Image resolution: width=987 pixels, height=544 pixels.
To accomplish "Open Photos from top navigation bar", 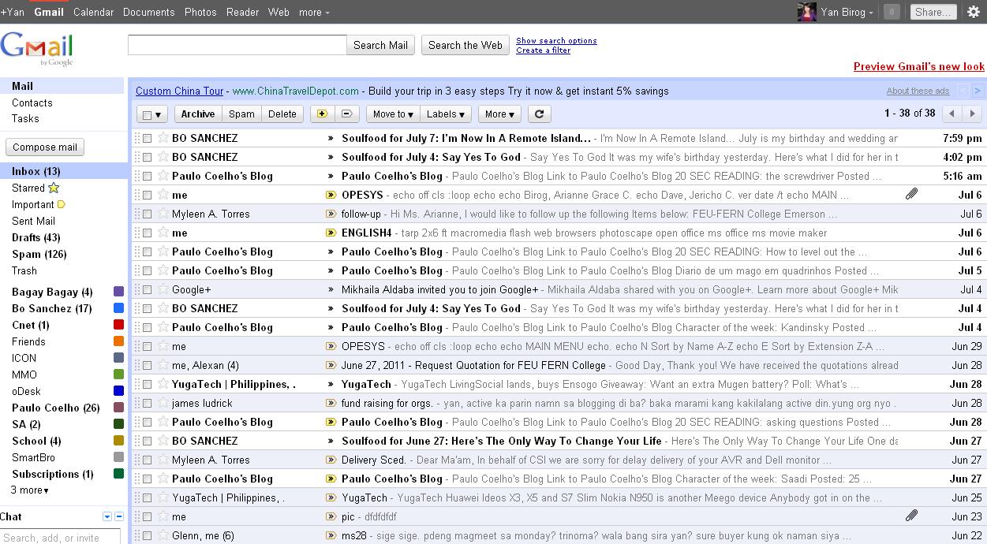I will click(200, 12).
